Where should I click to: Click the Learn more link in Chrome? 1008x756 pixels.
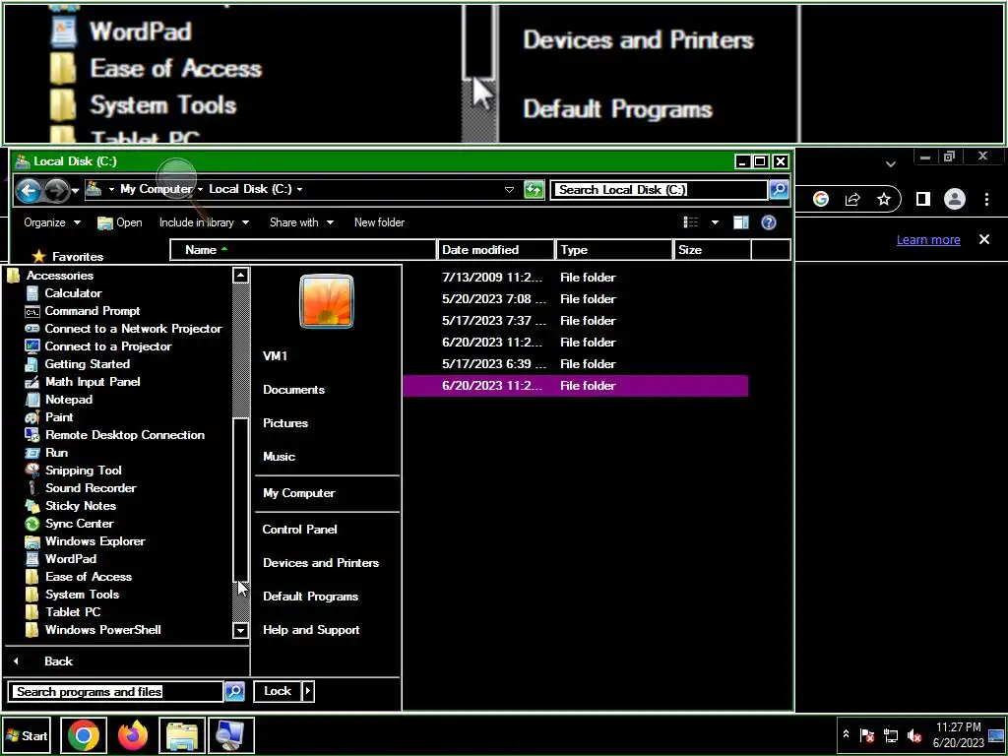click(x=928, y=240)
